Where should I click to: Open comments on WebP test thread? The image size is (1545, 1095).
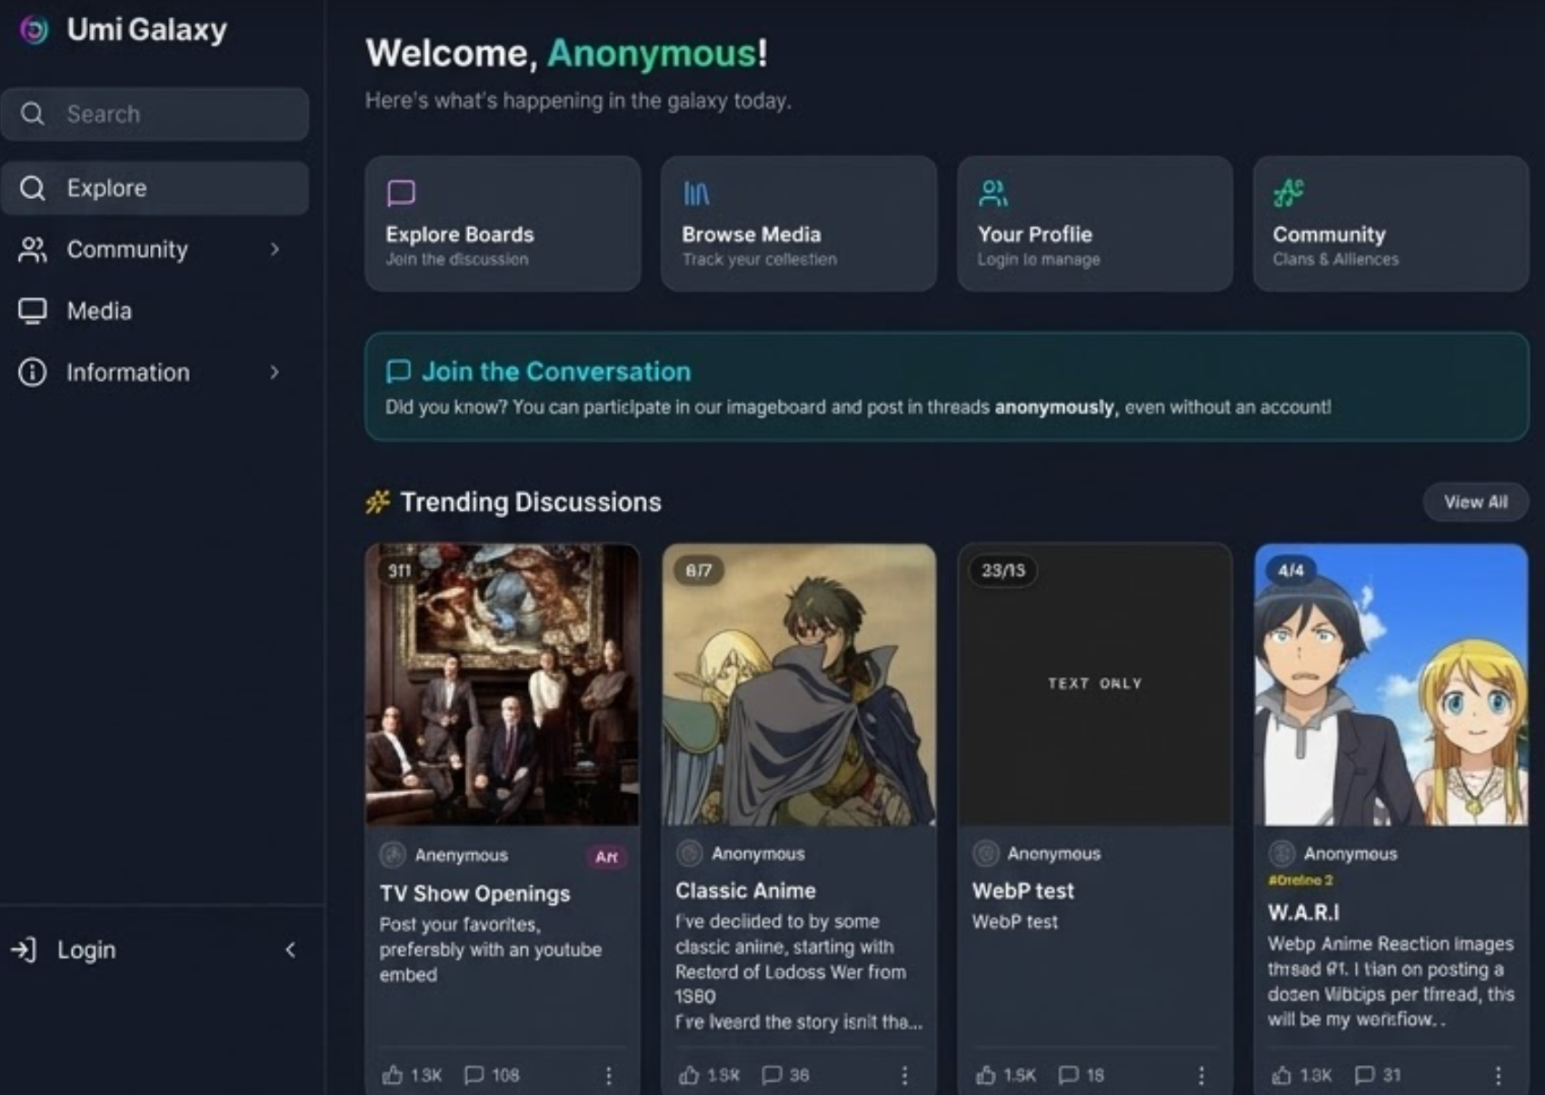pyautogui.click(x=1081, y=1075)
